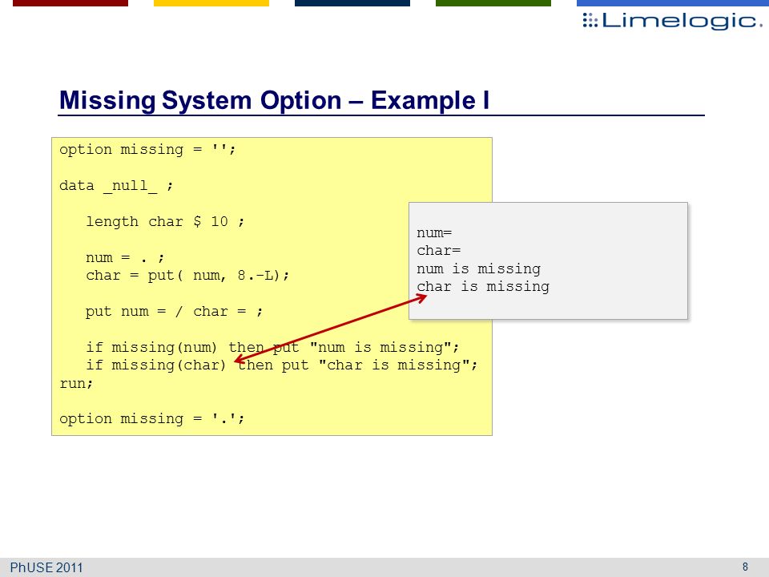Click the 'if missing(num)' code line
The height and width of the screenshot is (577, 769).
pyautogui.click(x=272, y=347)
